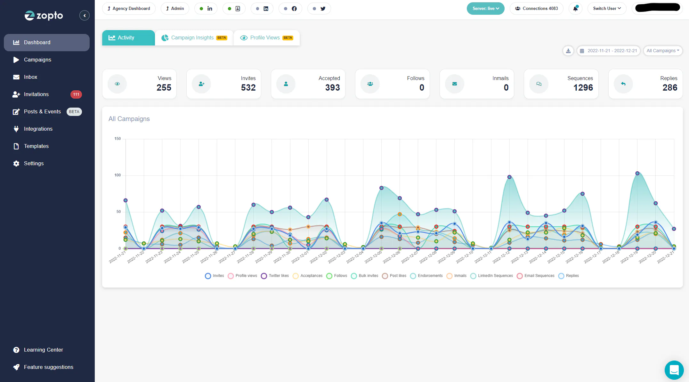Toggle Invites series in chart legend
Screen dimensions: 689x382
[215, 276]
